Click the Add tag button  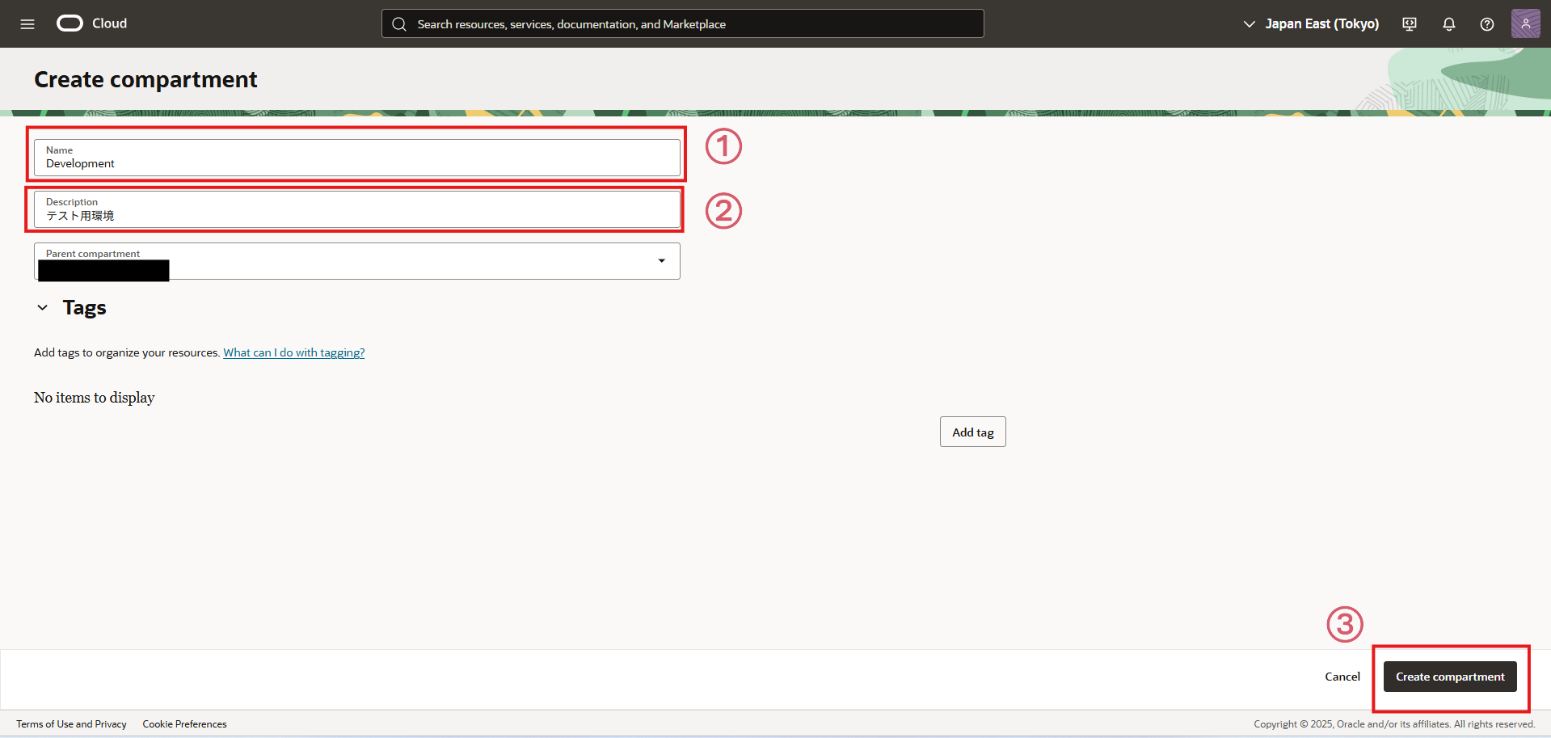click(973, 432)
